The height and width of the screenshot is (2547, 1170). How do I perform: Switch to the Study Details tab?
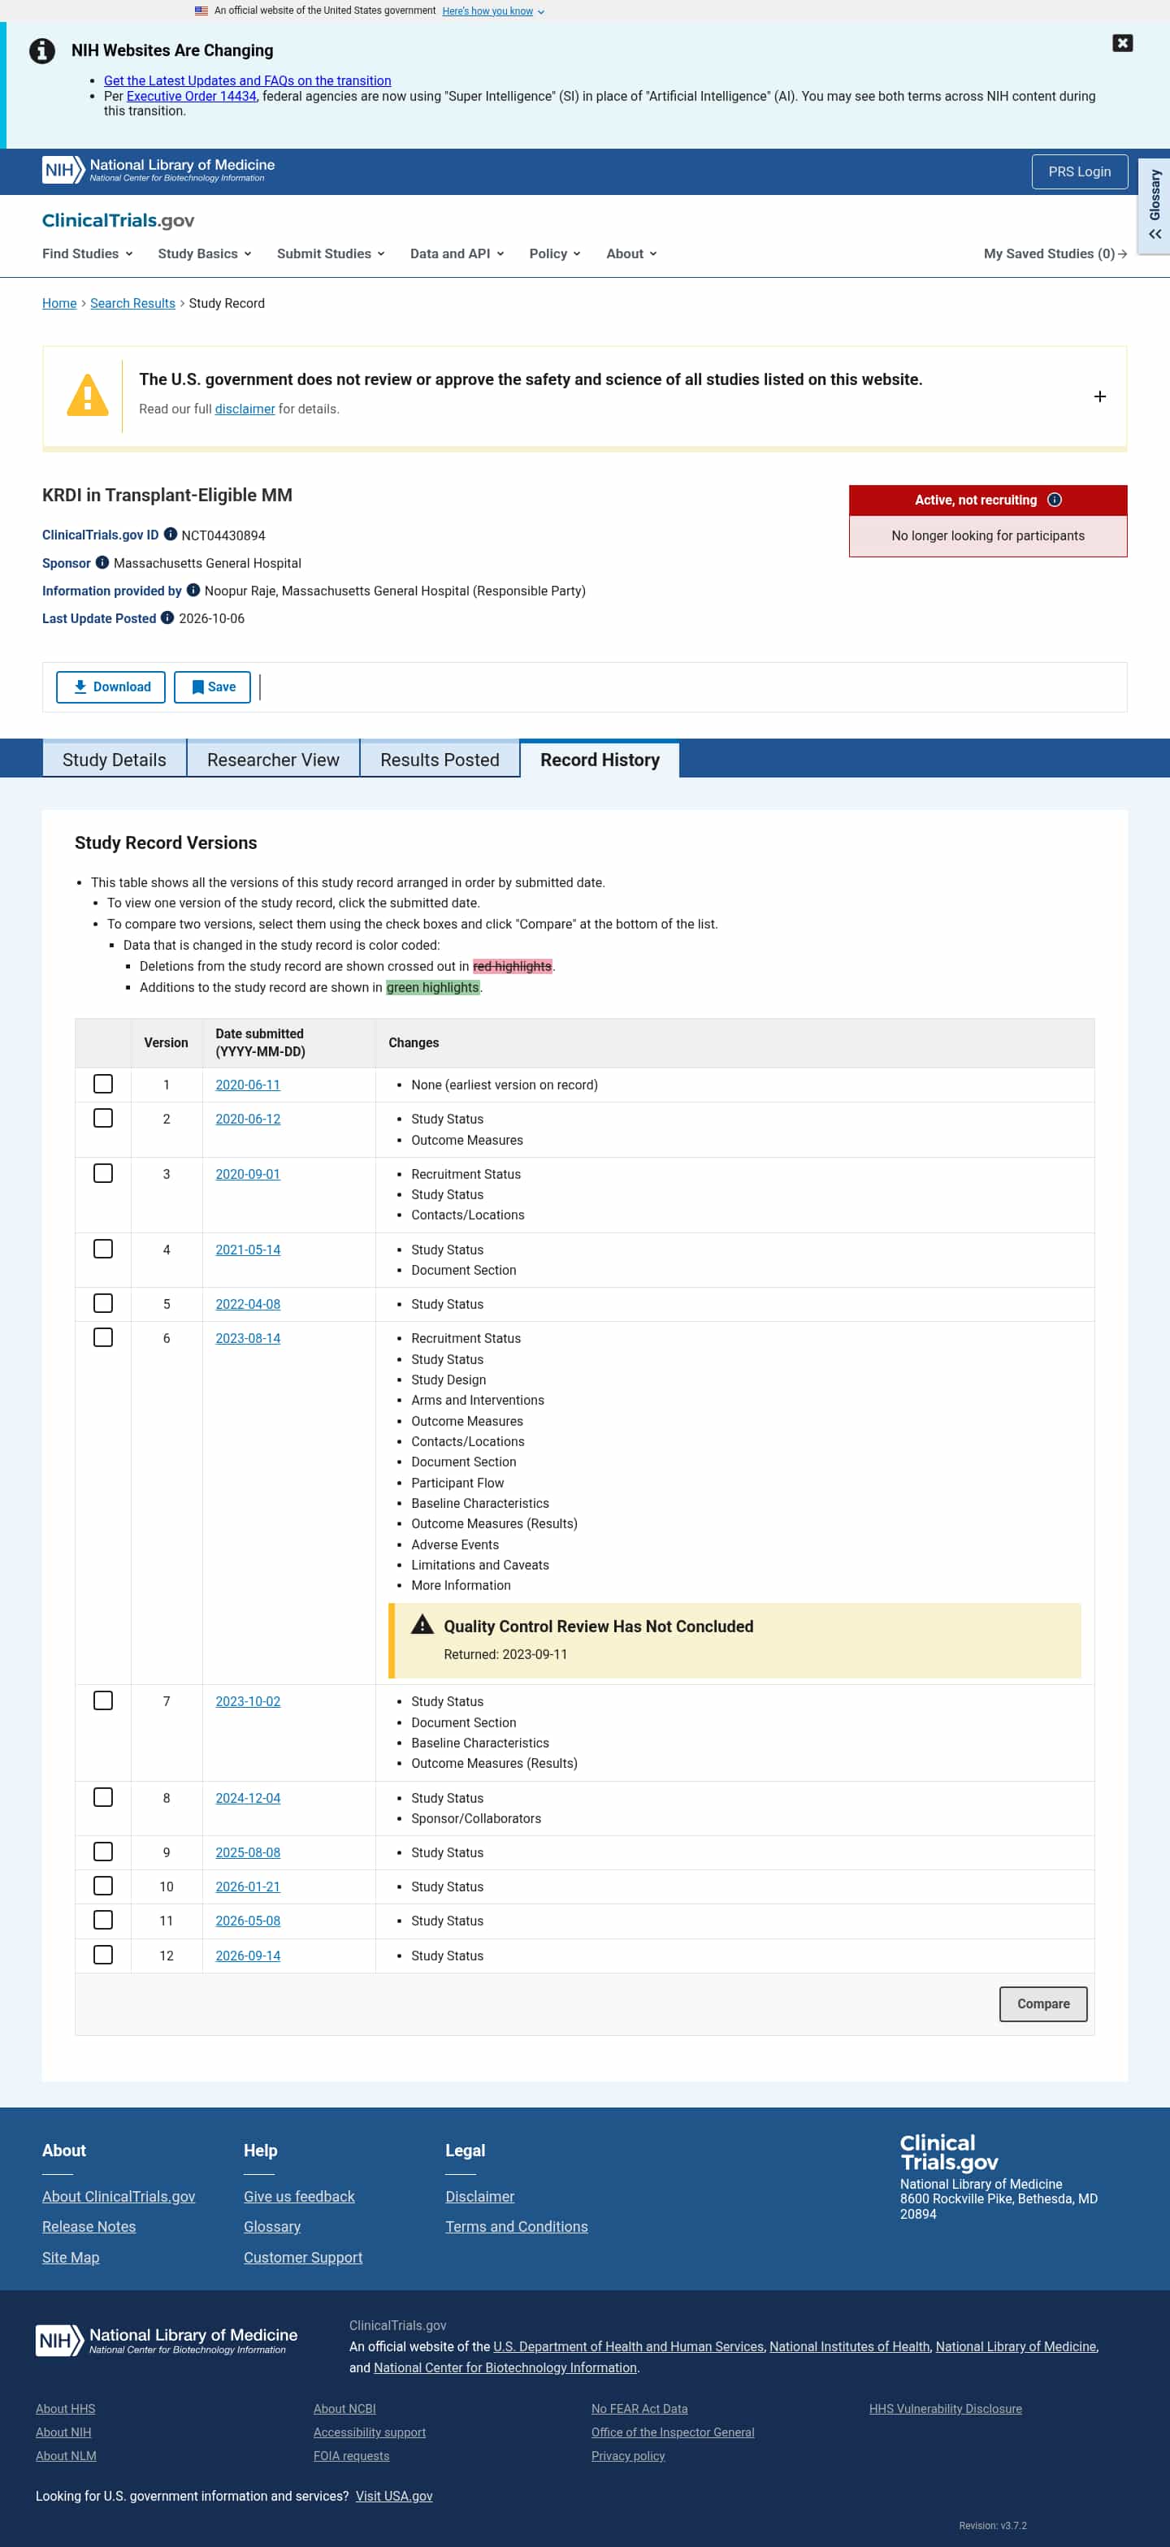(x=114, y=758)
